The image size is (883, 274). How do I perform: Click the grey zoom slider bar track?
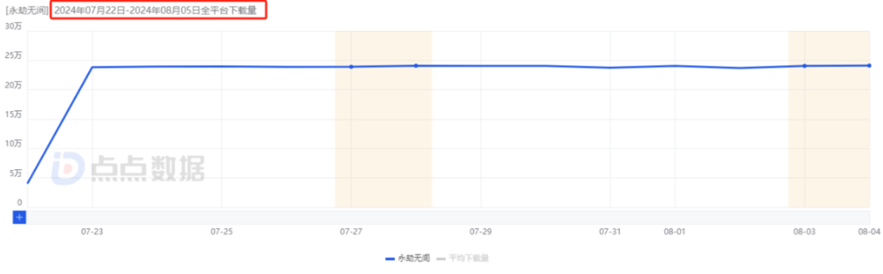[442, 217]
